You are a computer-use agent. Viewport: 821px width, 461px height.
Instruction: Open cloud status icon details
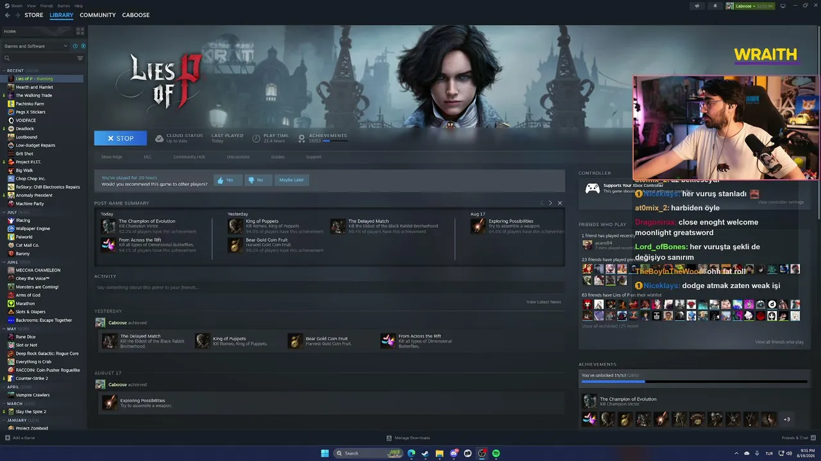pos(160,138)
